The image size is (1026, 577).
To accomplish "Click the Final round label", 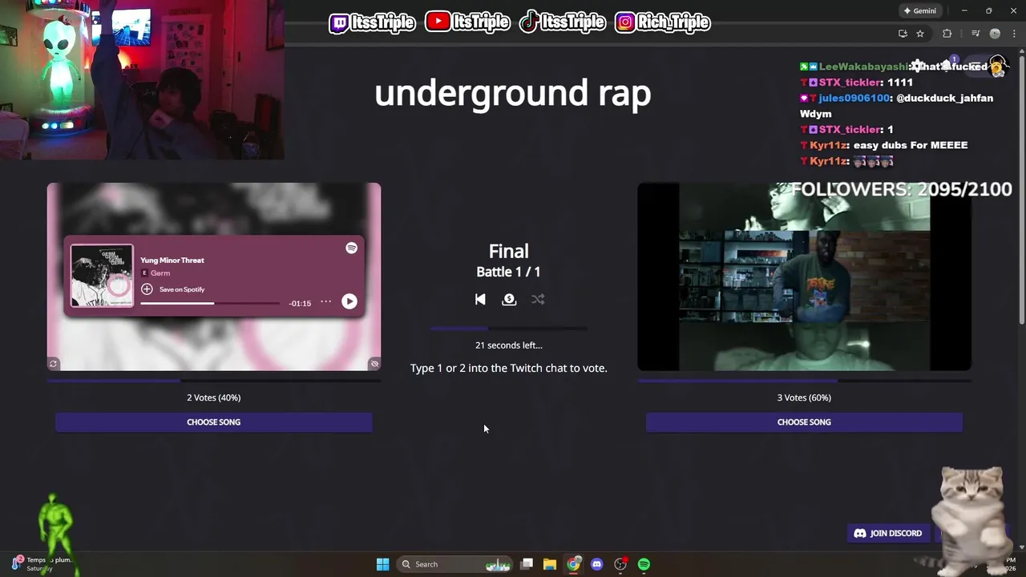I will click(x=508, y=251).
